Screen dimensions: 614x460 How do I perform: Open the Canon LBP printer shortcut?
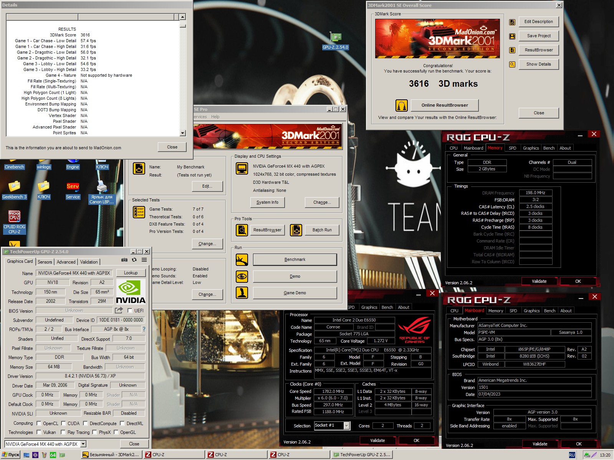102,192
